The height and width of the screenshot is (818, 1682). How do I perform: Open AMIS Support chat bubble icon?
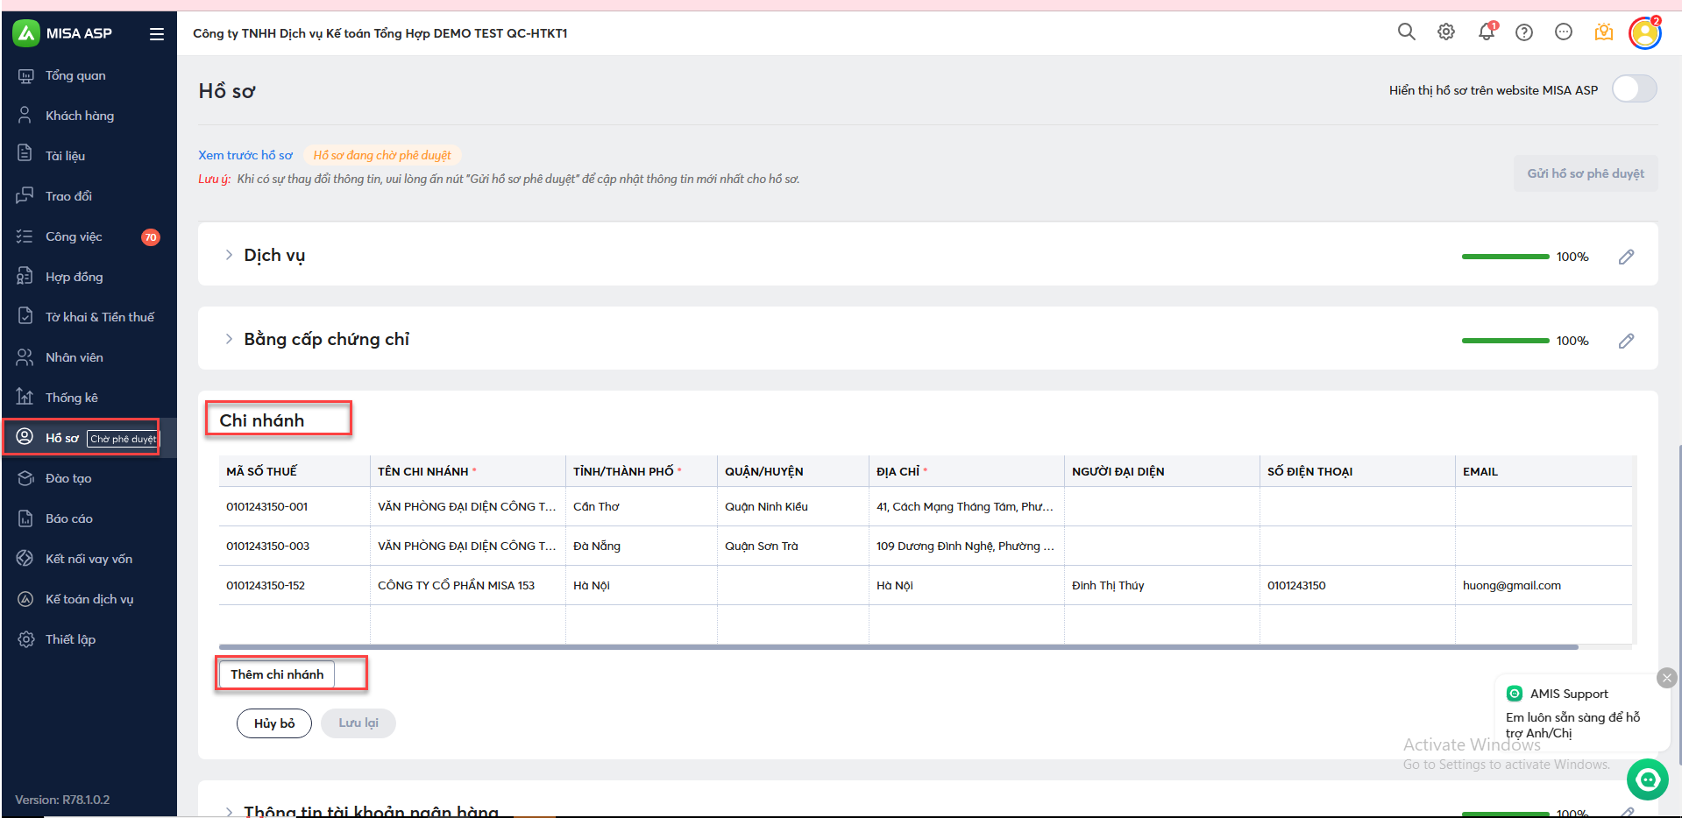click(1648, 779)
